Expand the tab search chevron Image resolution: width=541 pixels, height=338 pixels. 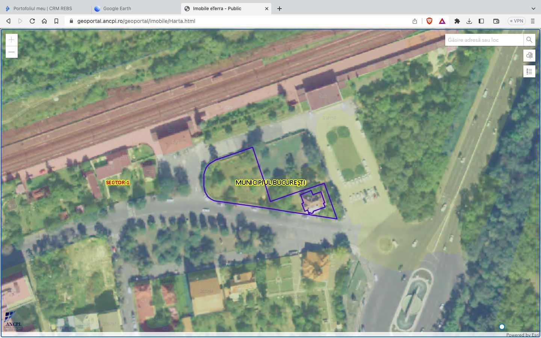[x=533, y=8]
